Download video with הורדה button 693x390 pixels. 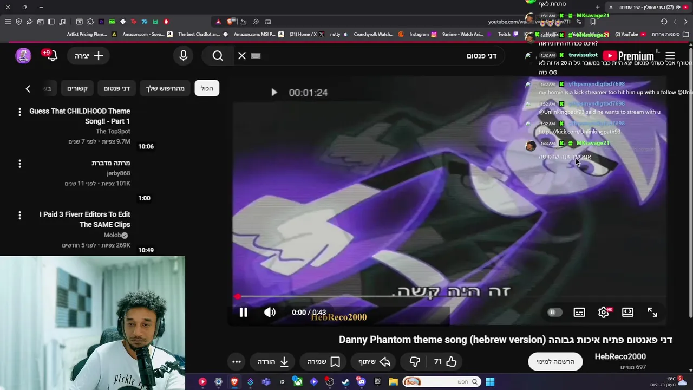[272, 361]
